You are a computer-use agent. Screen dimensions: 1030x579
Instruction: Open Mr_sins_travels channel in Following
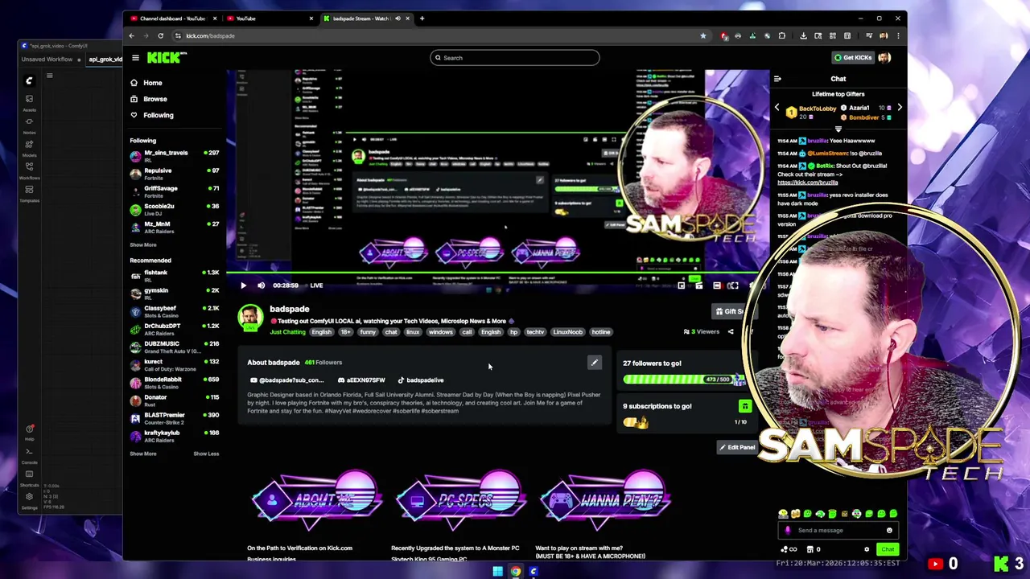tap(174, 156)
